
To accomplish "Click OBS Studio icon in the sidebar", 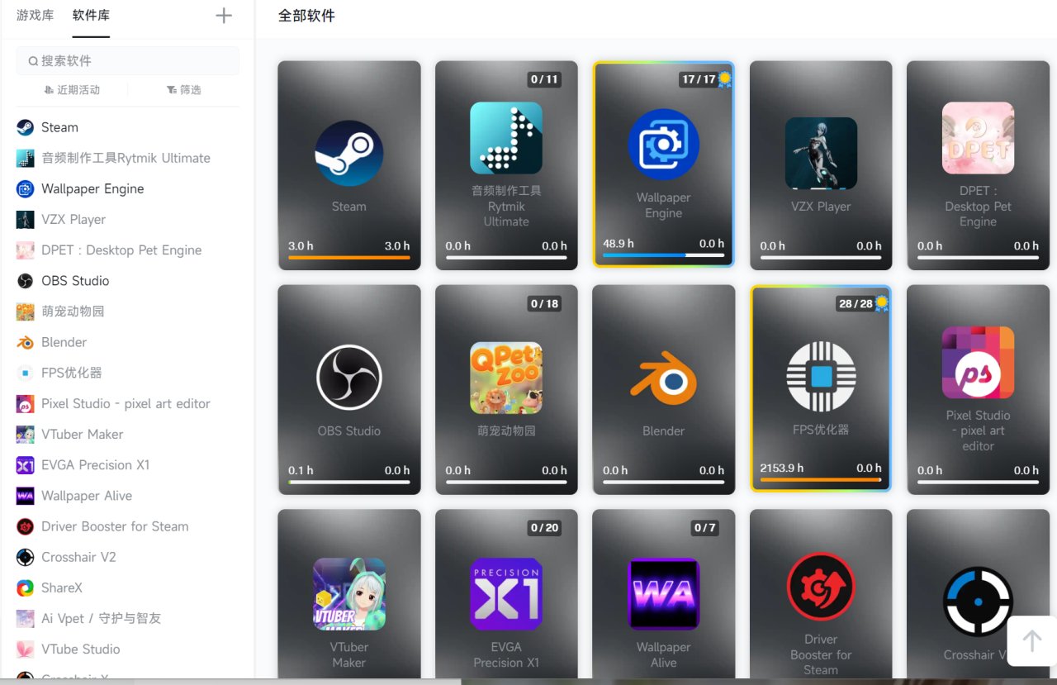I will coord(26,281).
